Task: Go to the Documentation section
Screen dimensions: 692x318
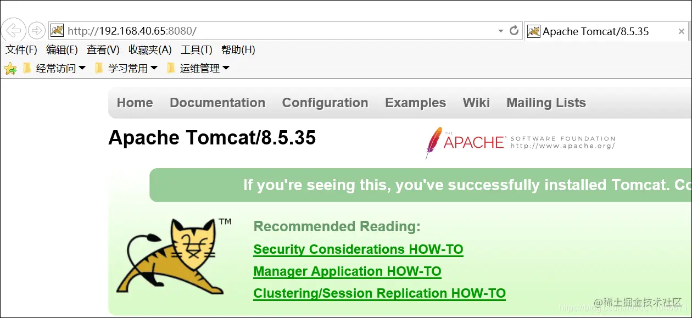Action: (x=217, y=103)
